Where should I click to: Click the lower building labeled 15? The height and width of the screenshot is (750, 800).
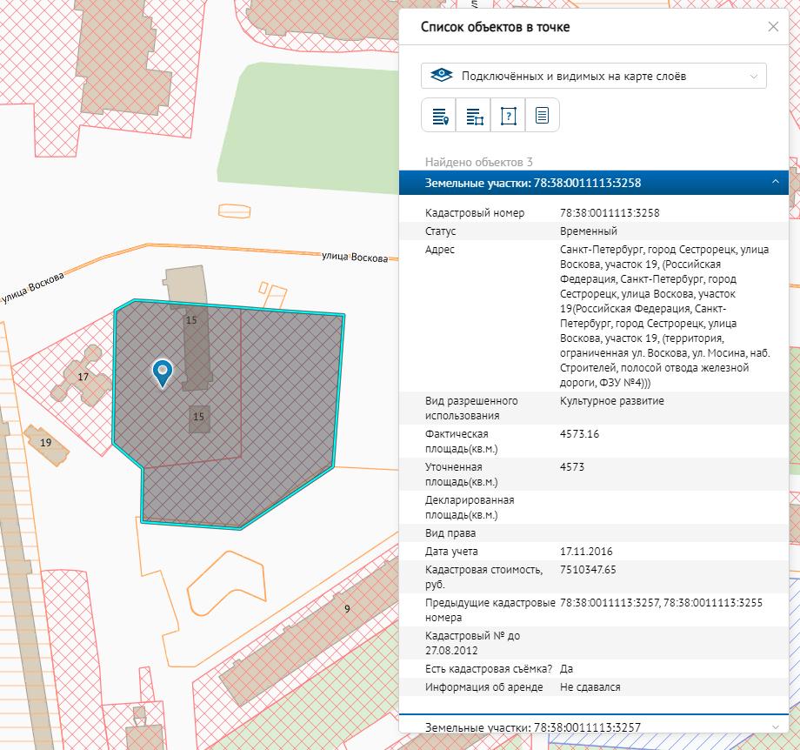[x=199, y=419]
